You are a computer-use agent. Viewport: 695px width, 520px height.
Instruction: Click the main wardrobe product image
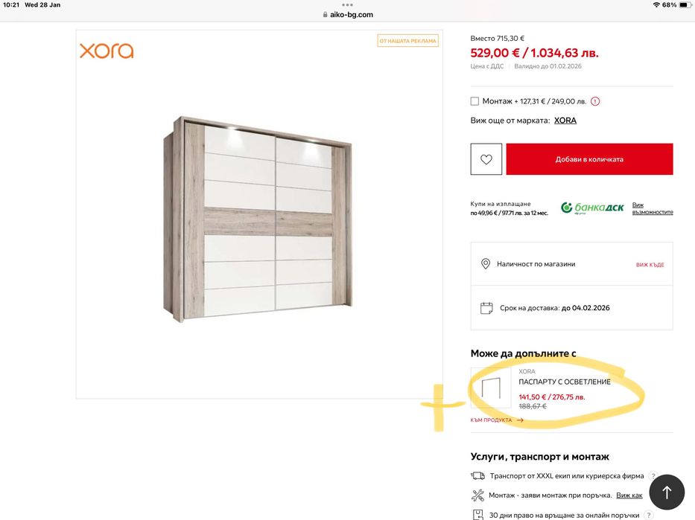(x=258, y=216)
